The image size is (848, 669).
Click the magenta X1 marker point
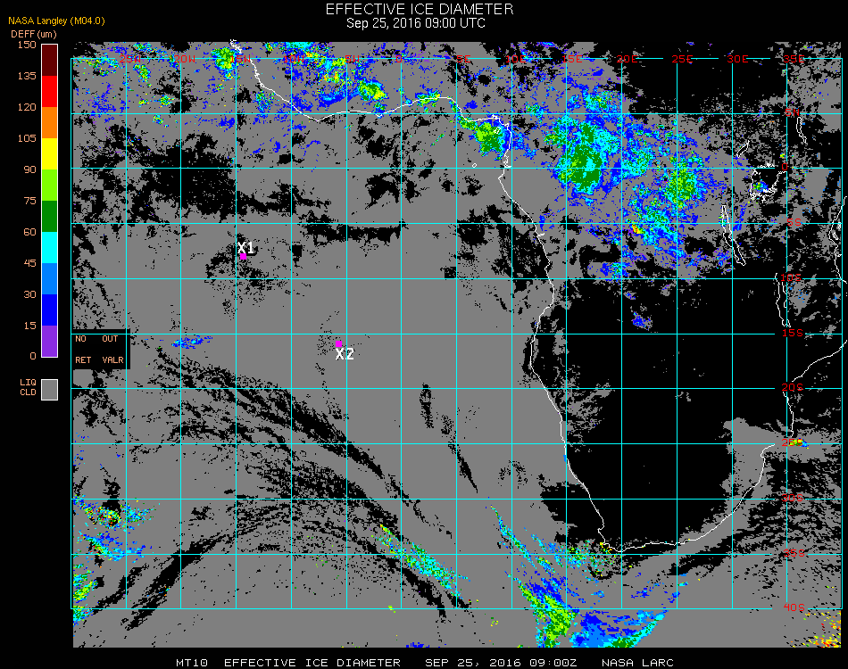[244, 257]
